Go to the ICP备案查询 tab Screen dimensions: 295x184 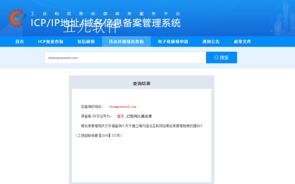coord(51,42)
